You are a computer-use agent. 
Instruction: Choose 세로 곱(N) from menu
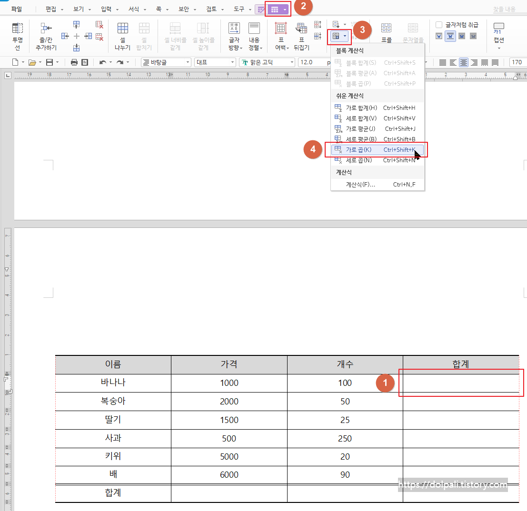pos(377,160)
